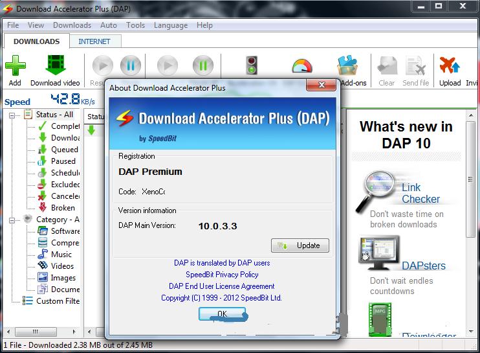
Task: Open SpeedBit Privacy Policy link
Action: tap(222, 275)
